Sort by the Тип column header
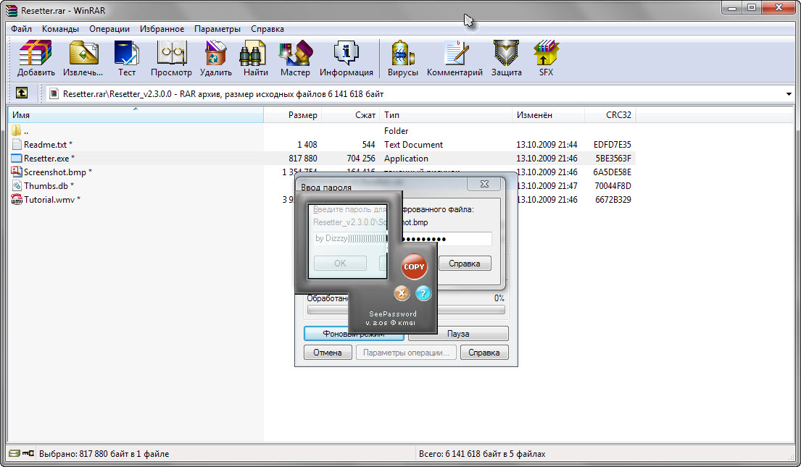The image size is (801, 467). pyautogui.click(x=446, y=115)
